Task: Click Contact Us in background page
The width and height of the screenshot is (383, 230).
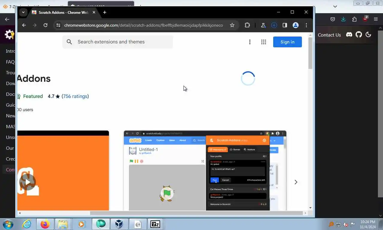Action: (329, 35)
